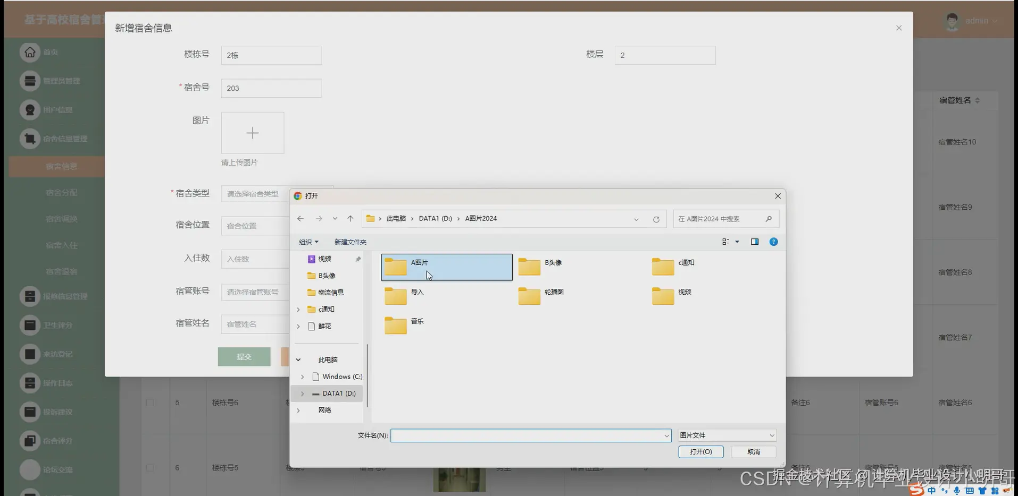1018x496 pixels.
Task: Click the 报修信息管理 sidebar icon
Action: tap(30, 296)
